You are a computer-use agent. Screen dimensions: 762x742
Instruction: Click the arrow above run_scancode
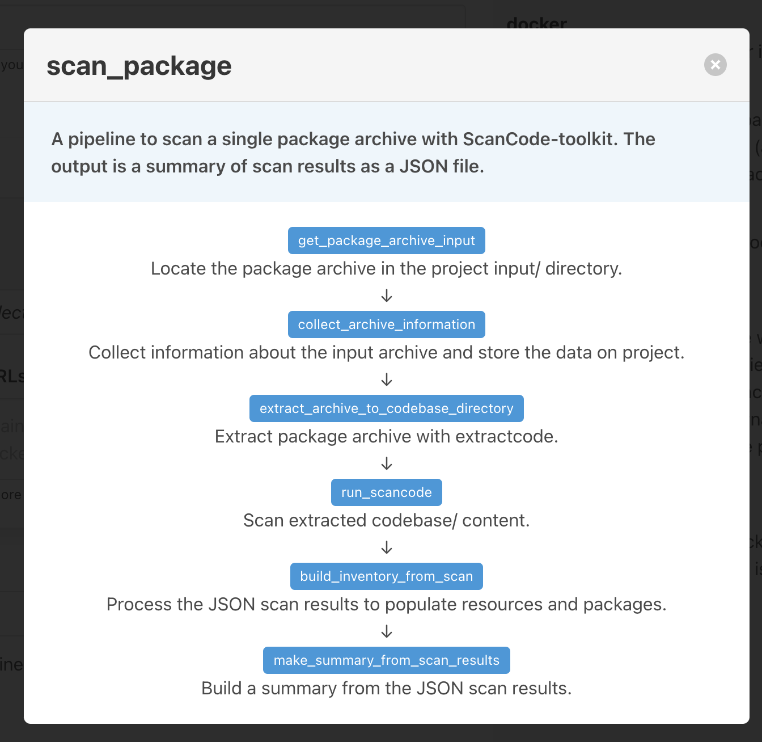tap(386, 463)
